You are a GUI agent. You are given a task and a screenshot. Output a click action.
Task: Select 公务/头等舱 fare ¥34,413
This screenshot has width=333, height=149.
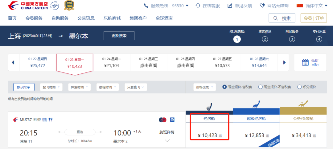point(303,135)
